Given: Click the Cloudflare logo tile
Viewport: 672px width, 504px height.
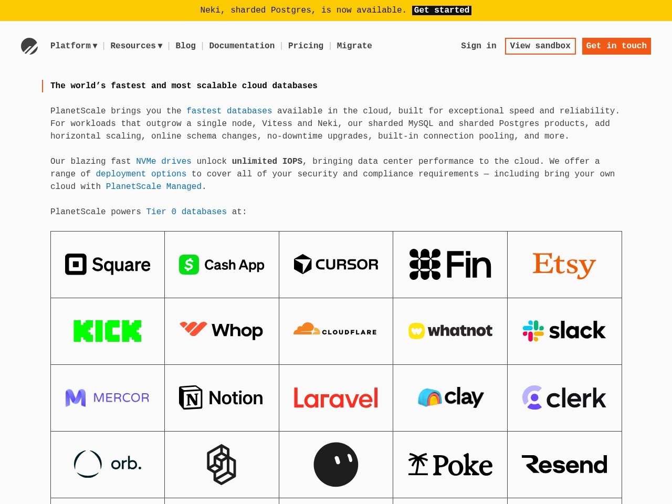Looking at the screenshot, I should [x=336, y=331].
